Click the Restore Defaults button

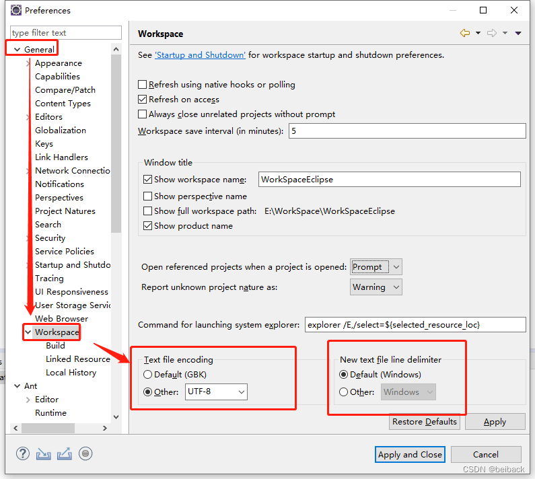point(425,422)
